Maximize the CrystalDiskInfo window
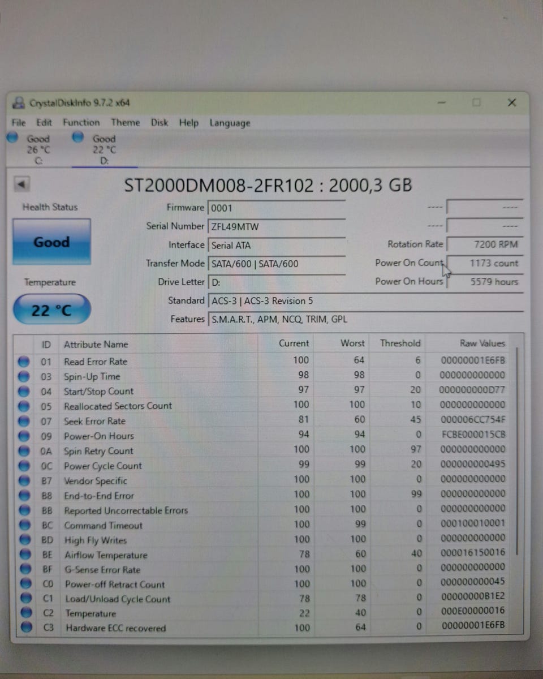543x679 pixels. 476,102
